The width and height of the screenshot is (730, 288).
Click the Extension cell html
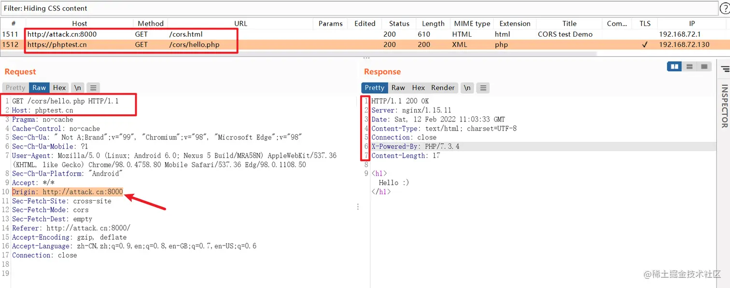point(502,34)
